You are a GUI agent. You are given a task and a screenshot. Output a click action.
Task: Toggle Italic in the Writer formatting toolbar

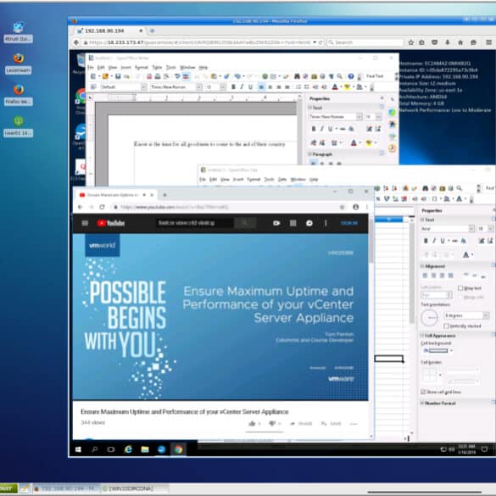pos(242,86)
